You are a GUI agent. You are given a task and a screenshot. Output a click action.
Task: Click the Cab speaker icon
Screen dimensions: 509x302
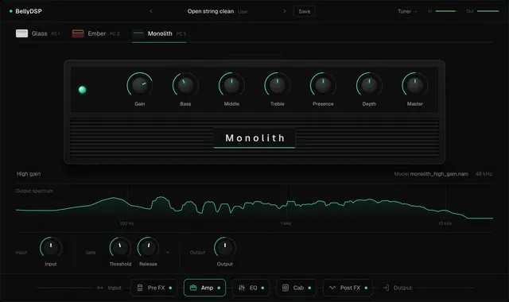286,288
